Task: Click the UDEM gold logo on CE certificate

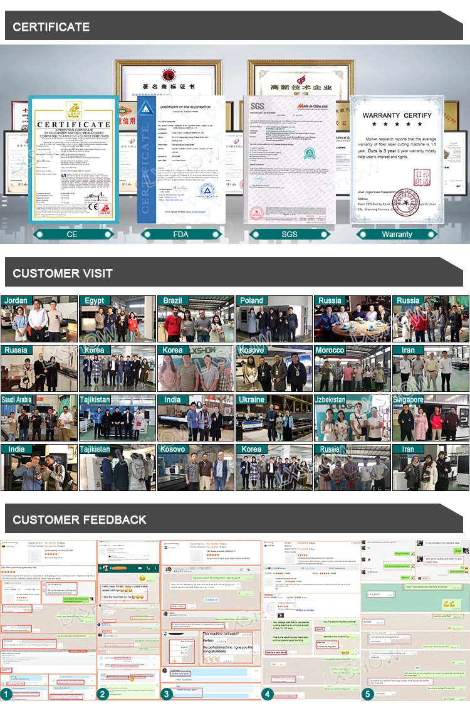Action: (74, 110)
